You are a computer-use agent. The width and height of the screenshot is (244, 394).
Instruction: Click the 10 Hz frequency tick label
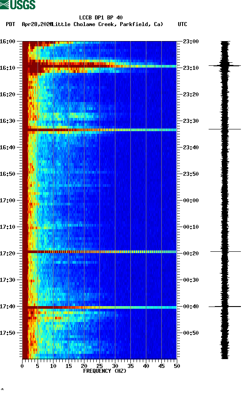point(53,366)
